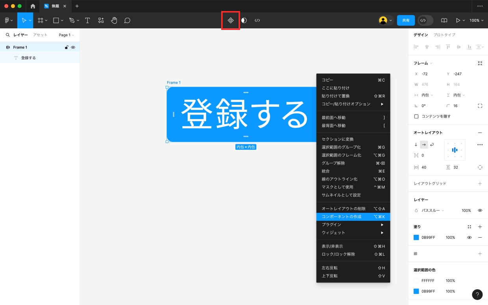This screenshot has height=305, width=488.
Task: Set auto layout direction to vertical arrow
Action: (x=416, y=145)
